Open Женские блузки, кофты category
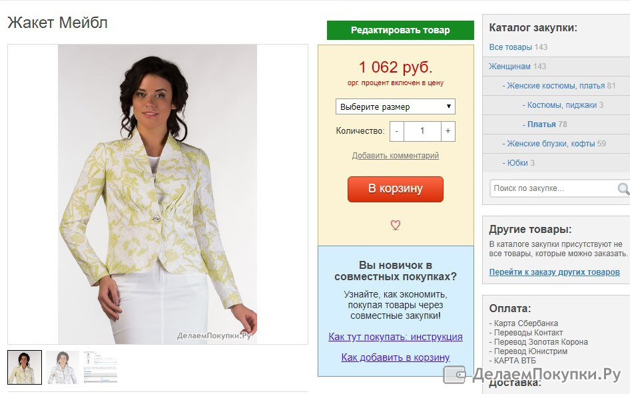This screenshot has width=630, height=394. click(x=551, y=143)
